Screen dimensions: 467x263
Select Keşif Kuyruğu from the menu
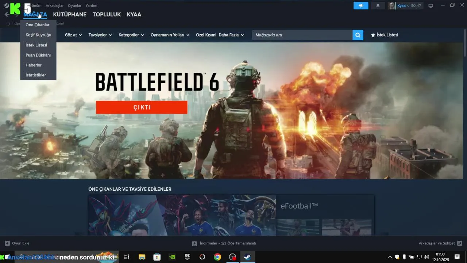(x=38, y=35)
